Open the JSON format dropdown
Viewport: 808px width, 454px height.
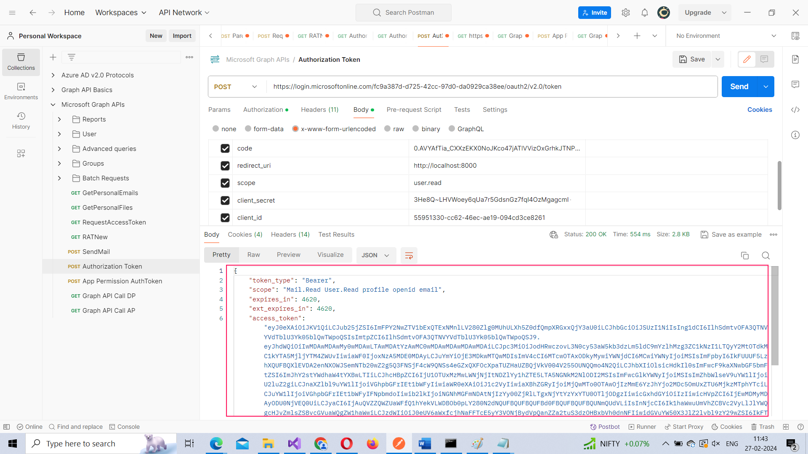[376, 256]
